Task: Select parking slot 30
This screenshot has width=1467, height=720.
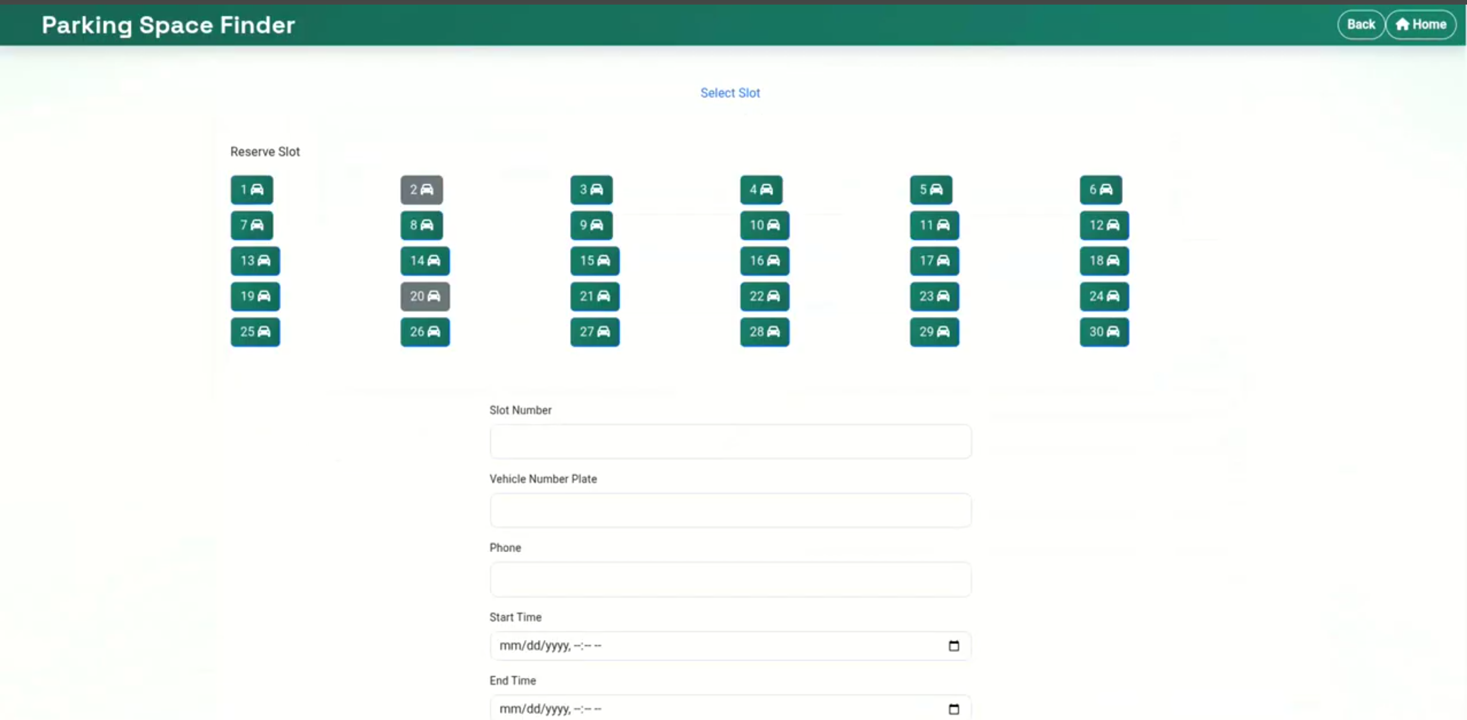Action: pyautogui.click(x=1104, y=332)
